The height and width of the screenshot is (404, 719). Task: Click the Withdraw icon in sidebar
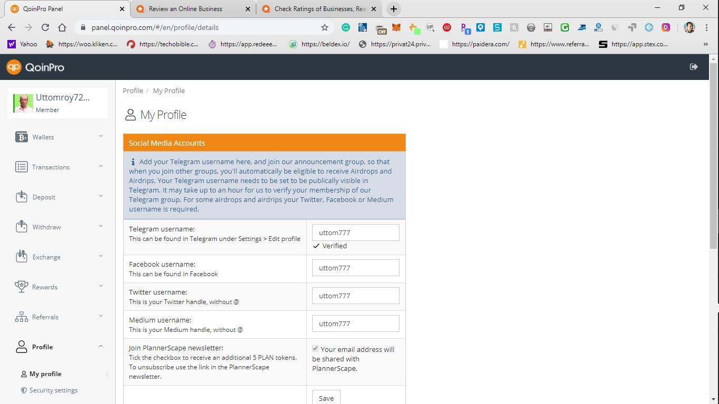[x=22, y=227]
